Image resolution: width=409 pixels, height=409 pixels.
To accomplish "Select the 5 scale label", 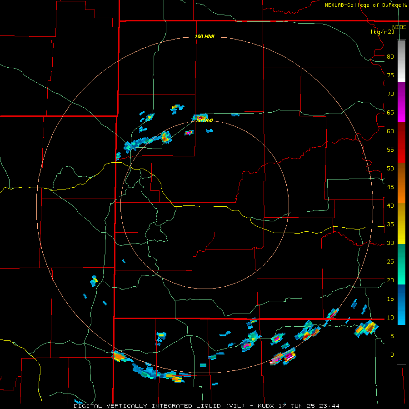I will click(x=392, y=336).
